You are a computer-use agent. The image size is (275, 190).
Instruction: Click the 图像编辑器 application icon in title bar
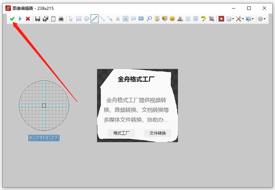8,8
